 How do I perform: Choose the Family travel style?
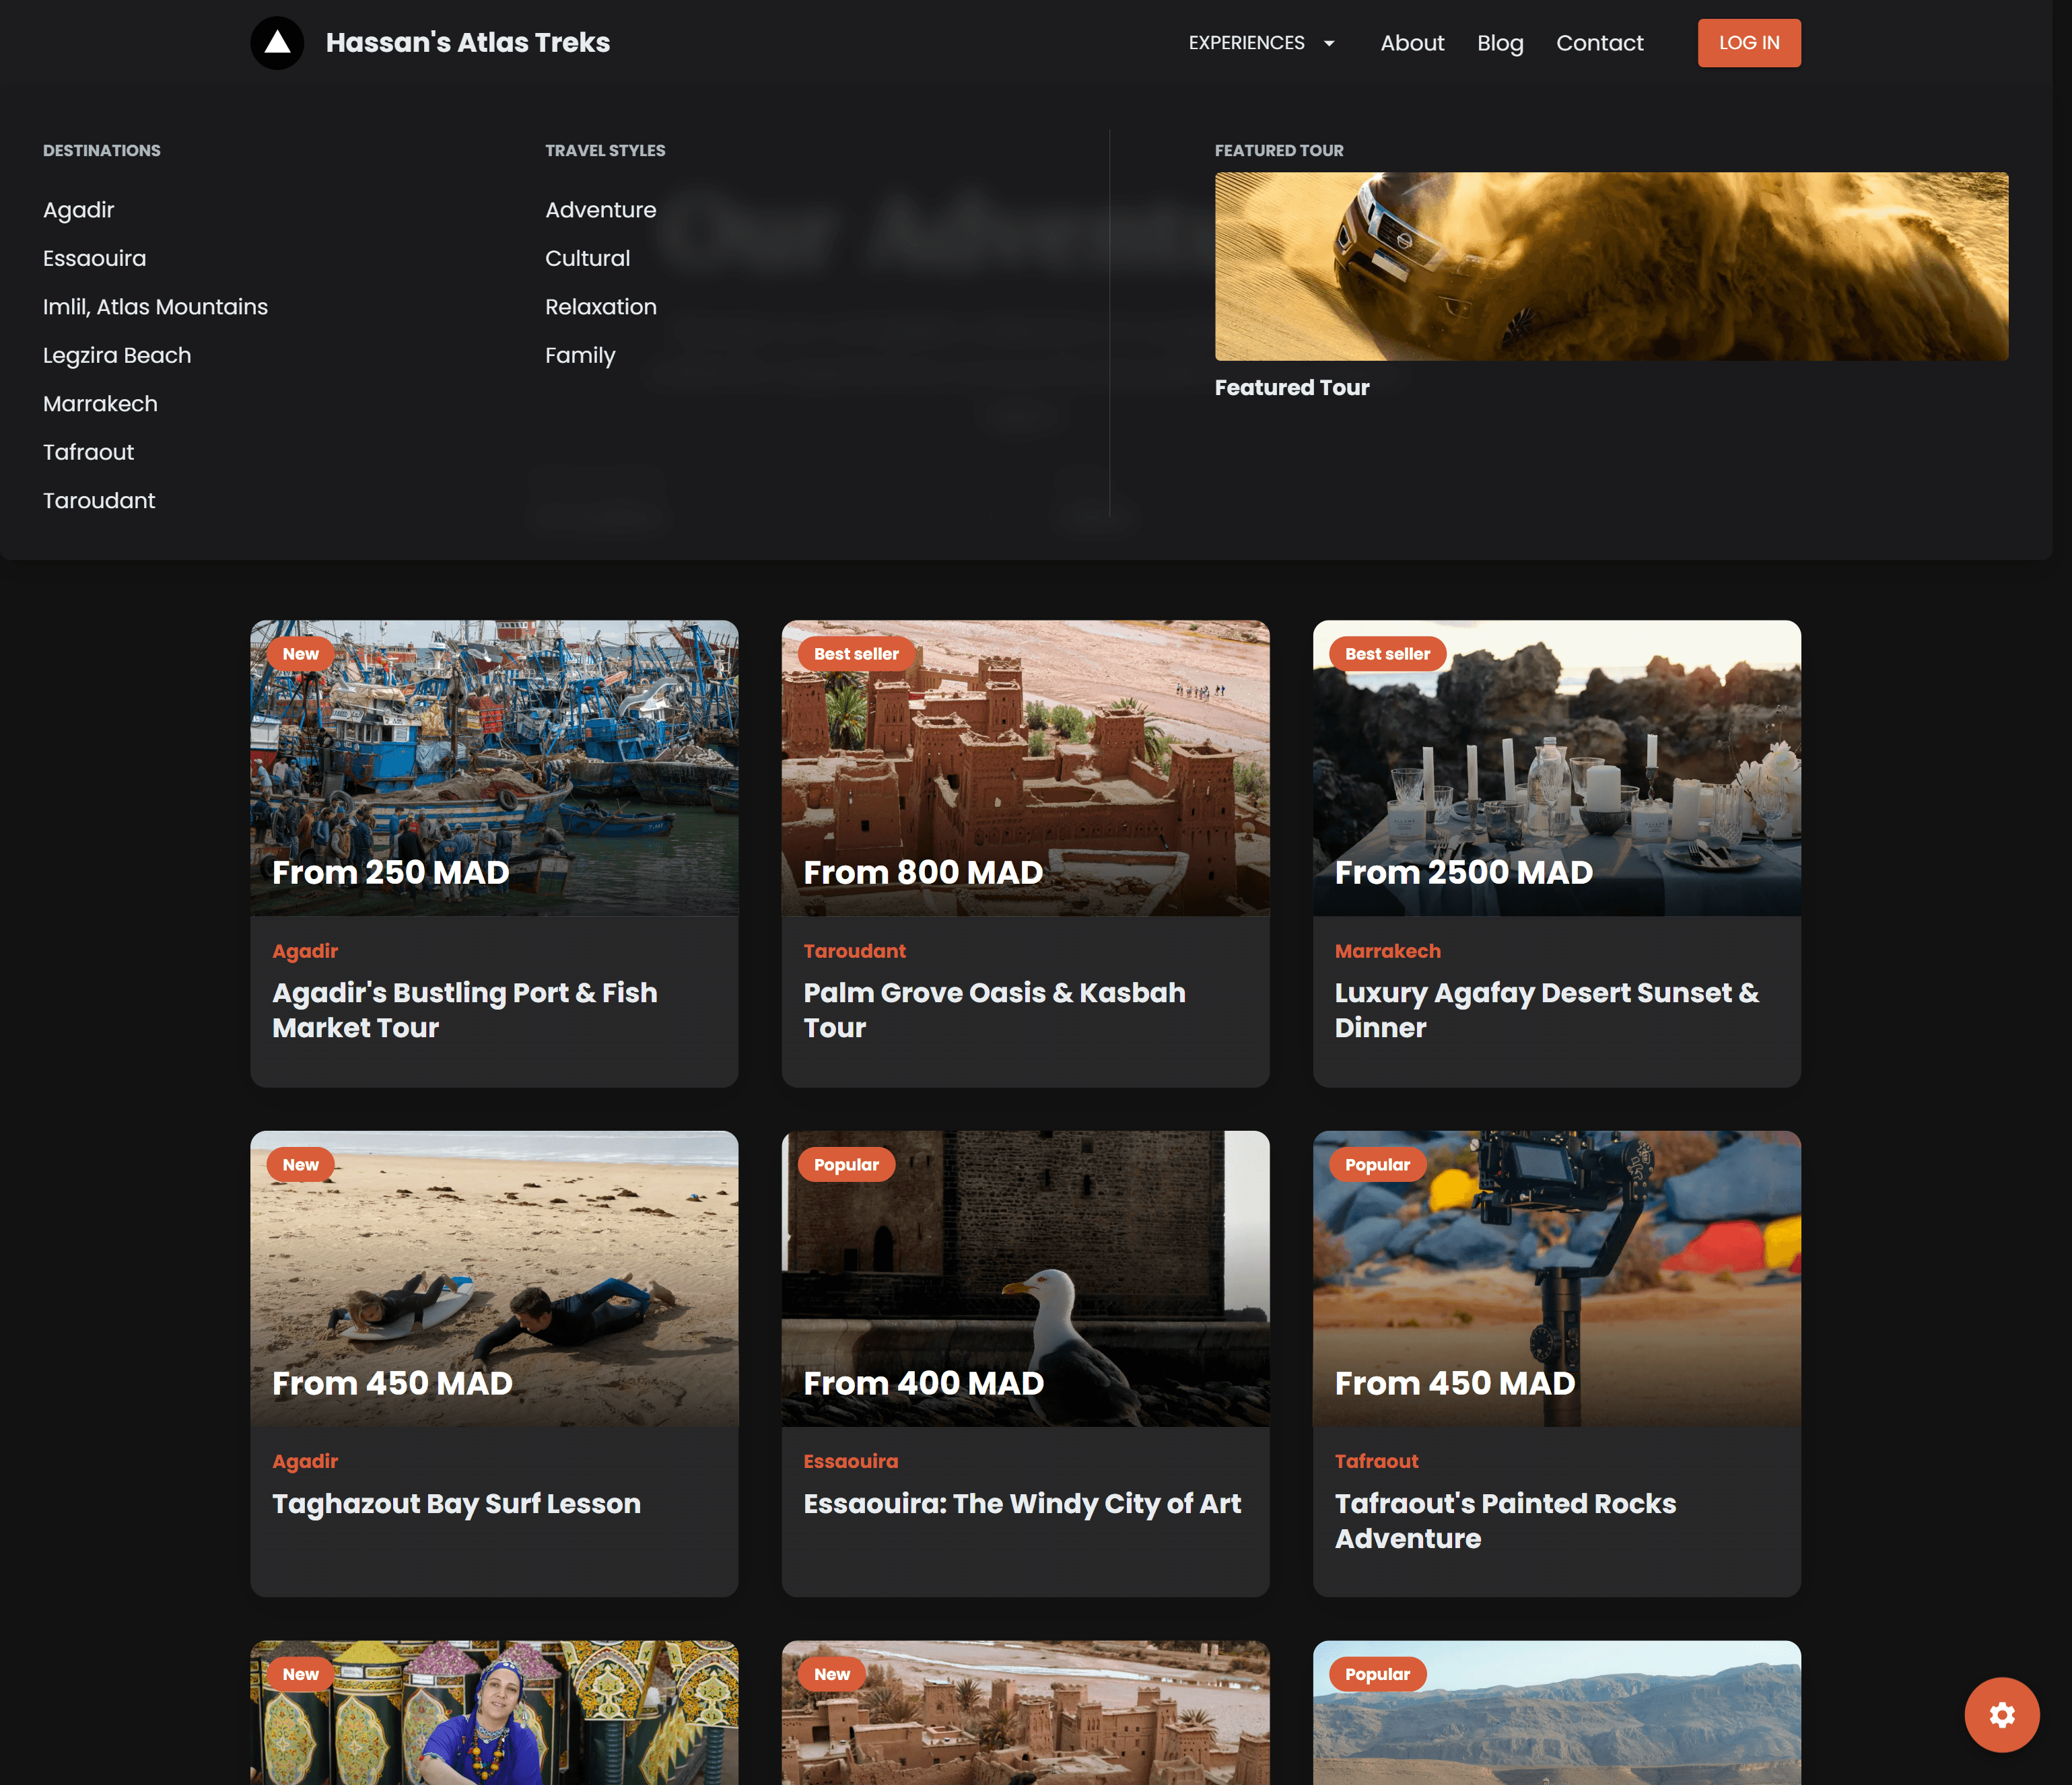point(581,355)
